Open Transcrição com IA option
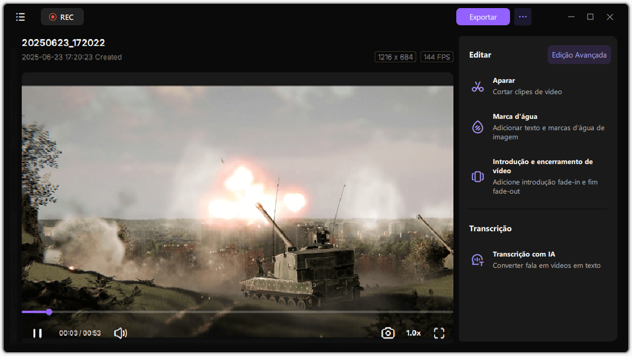632x356 pixels. [538, 260]
